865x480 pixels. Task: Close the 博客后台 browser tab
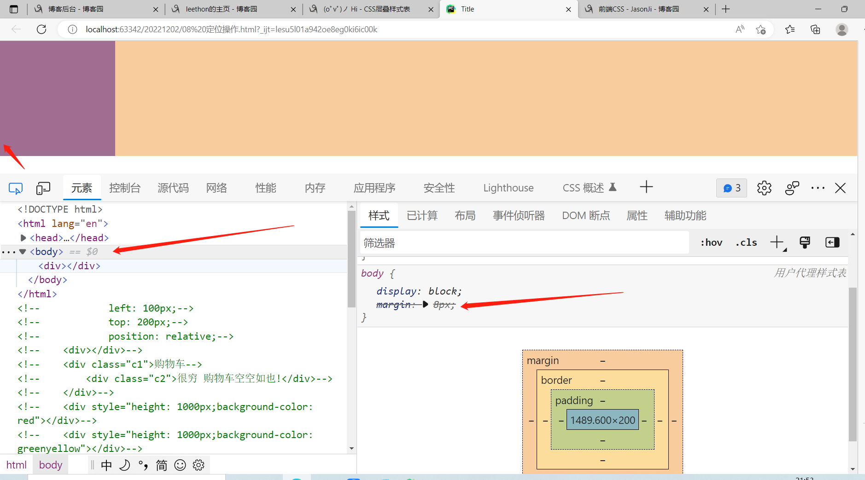click(x=156, y=9)
